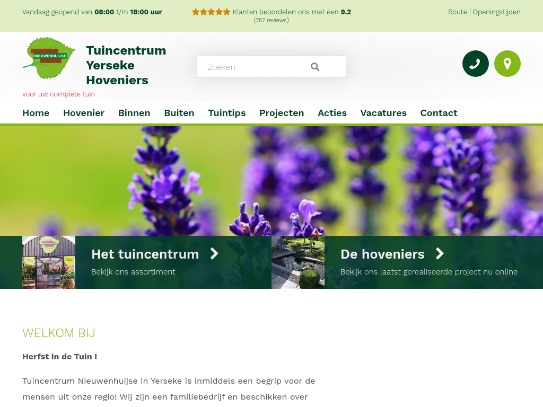Click the garden centre storefront thumbnail
Screen dimensions: 543x407
coord(49,262)
